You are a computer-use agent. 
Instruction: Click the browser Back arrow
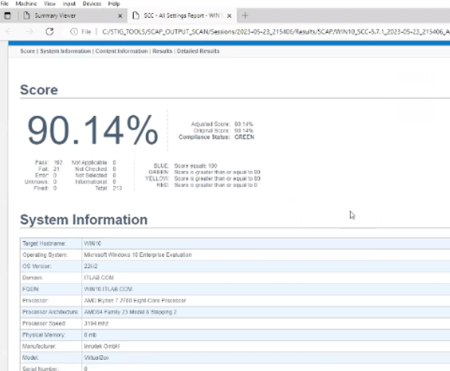pyautogui.click(x=10, y=31)
